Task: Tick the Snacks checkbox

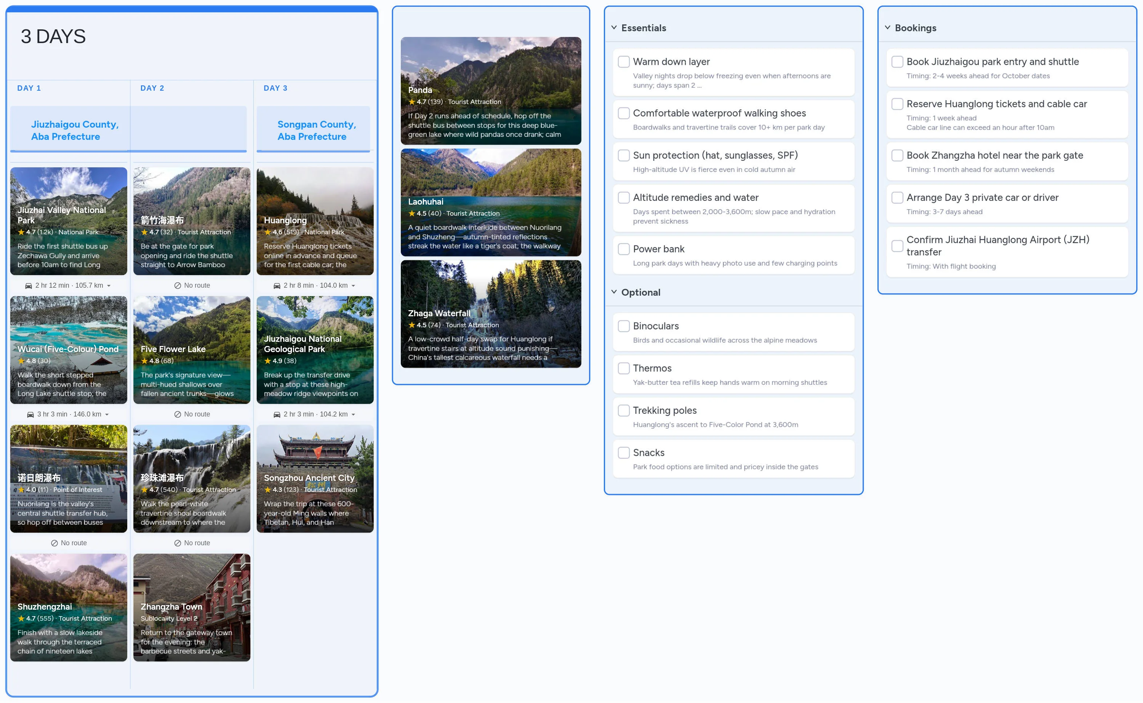Action: (x=624, y=453)
